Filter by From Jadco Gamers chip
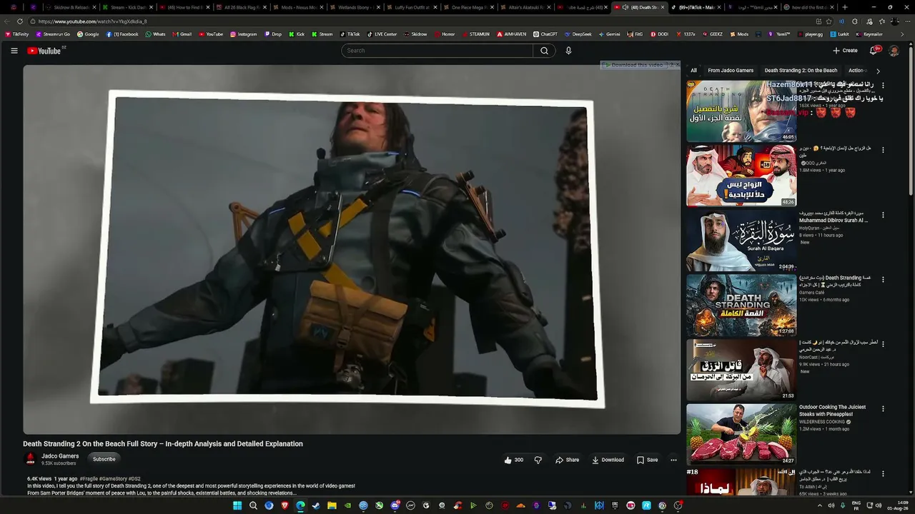 731,71
